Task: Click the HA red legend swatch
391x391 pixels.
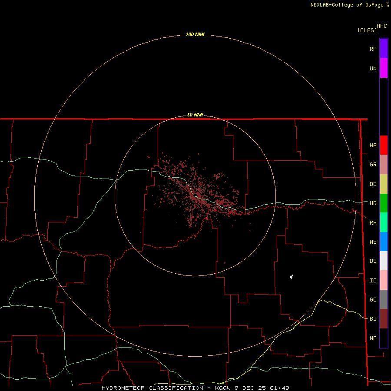Action: [384, 145]
